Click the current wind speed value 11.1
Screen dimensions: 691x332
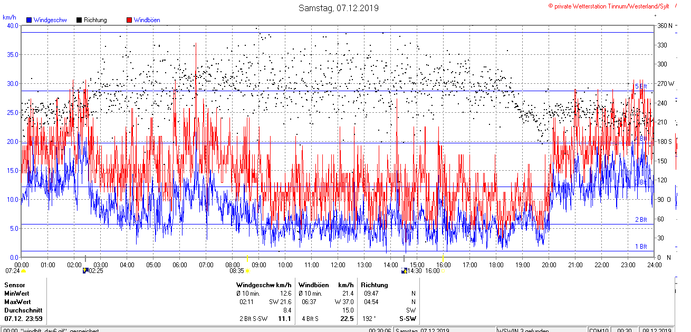285,319
